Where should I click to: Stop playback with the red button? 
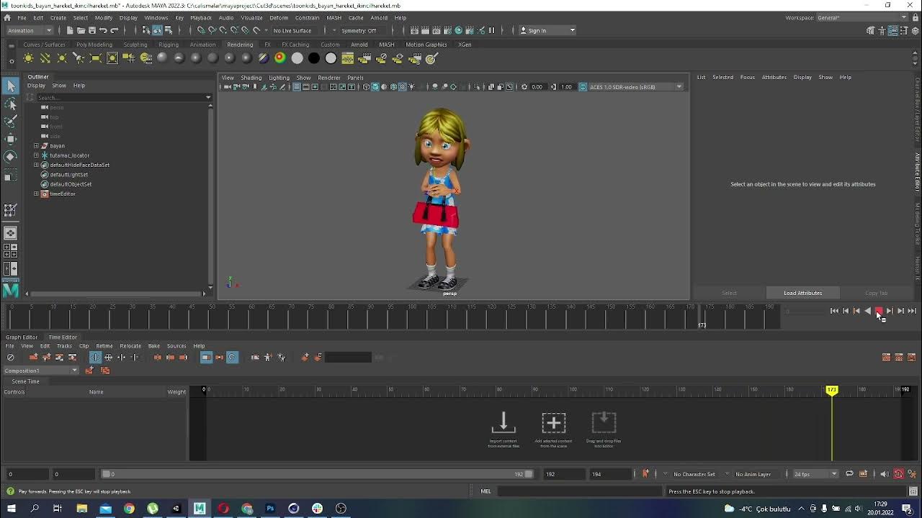(879, 311)
